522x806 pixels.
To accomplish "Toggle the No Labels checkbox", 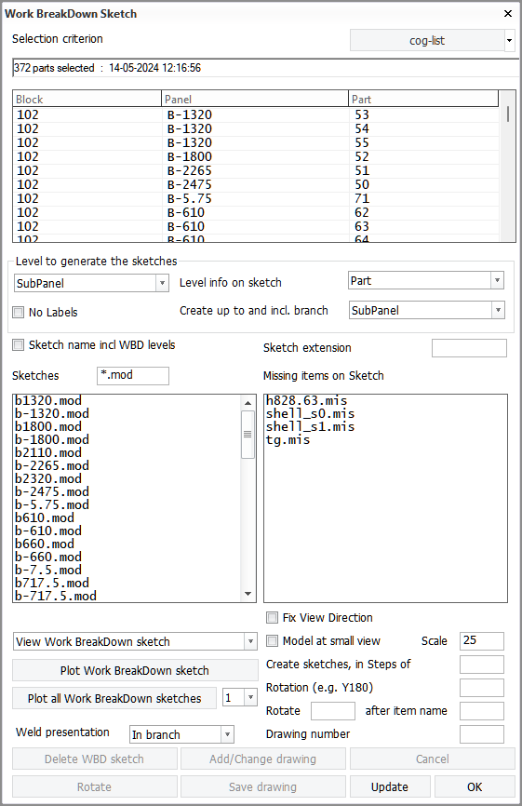I will click(x=19, y=312).
